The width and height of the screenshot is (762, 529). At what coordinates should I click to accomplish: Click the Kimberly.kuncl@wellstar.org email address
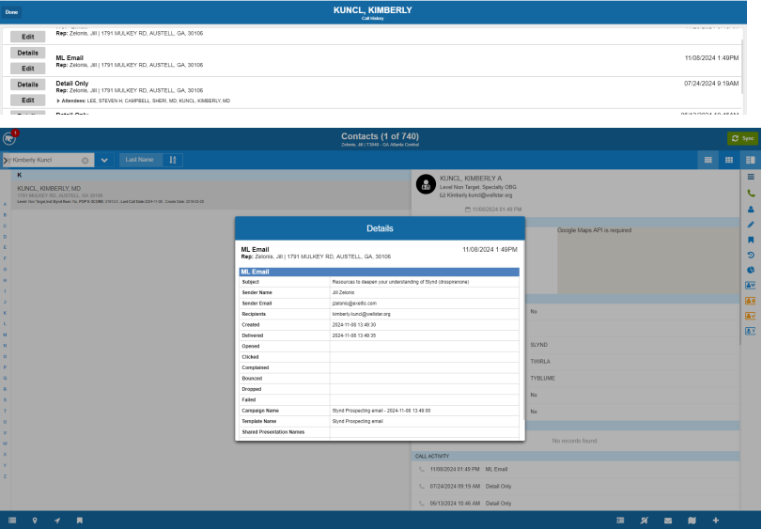click(479, 195)
